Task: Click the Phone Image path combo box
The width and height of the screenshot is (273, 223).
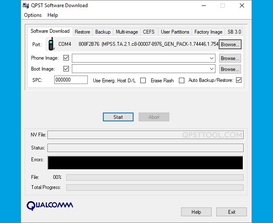Action: 144,58
